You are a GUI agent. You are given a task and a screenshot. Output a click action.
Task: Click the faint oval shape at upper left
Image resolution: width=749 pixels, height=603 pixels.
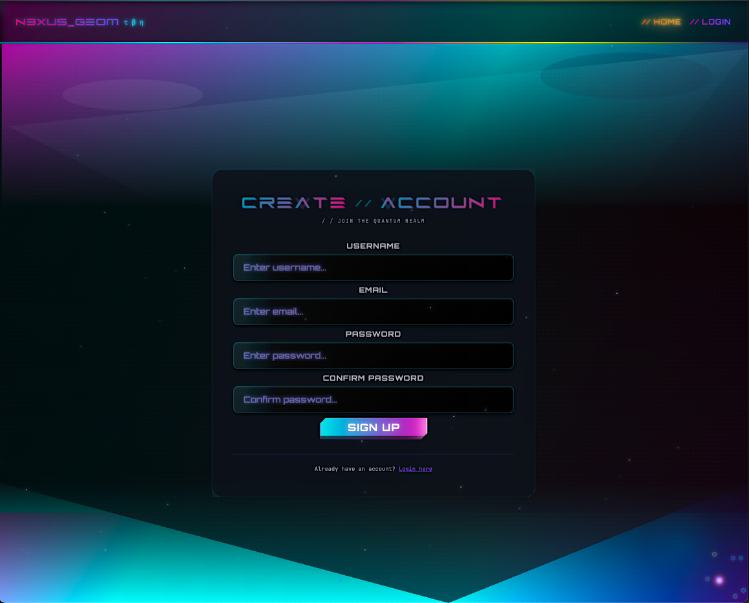click(x=133, y=95)
